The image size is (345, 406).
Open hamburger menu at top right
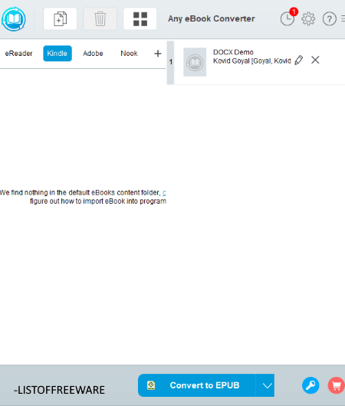pos(343,18)
